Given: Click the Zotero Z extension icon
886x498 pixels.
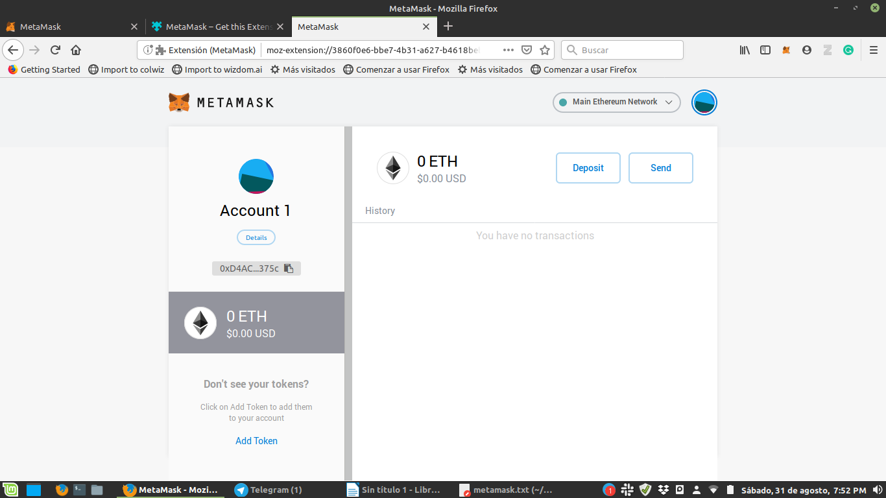Looking at the screenshot, I should click(x=828, y=50).
